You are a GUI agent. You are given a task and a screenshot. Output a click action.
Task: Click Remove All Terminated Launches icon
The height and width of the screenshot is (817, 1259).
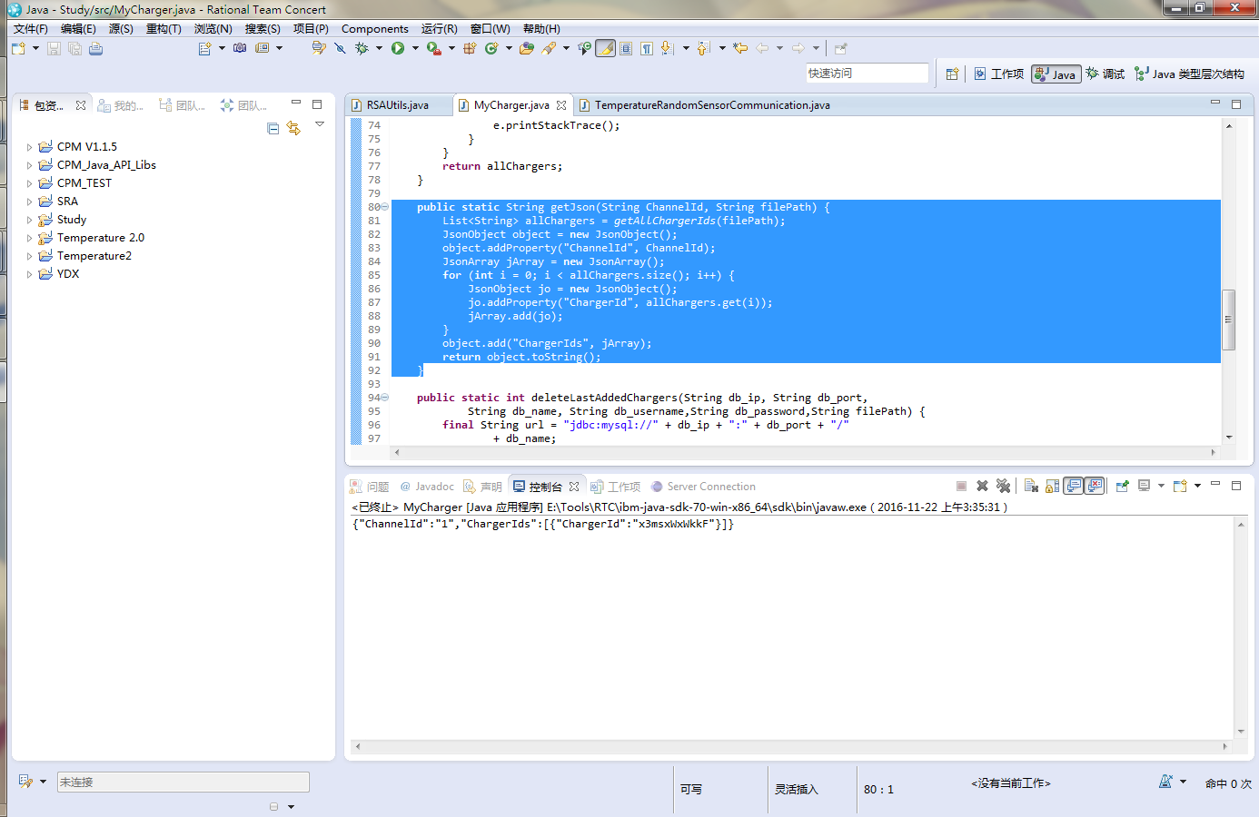[1003, 487]
